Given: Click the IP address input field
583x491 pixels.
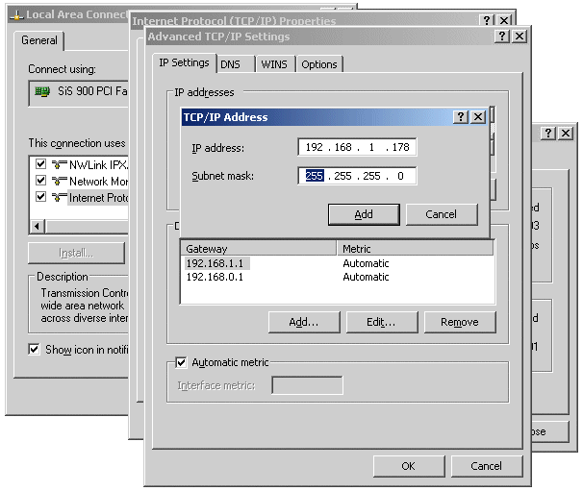Looking at the screenshot, I should (x=357, y=147).
